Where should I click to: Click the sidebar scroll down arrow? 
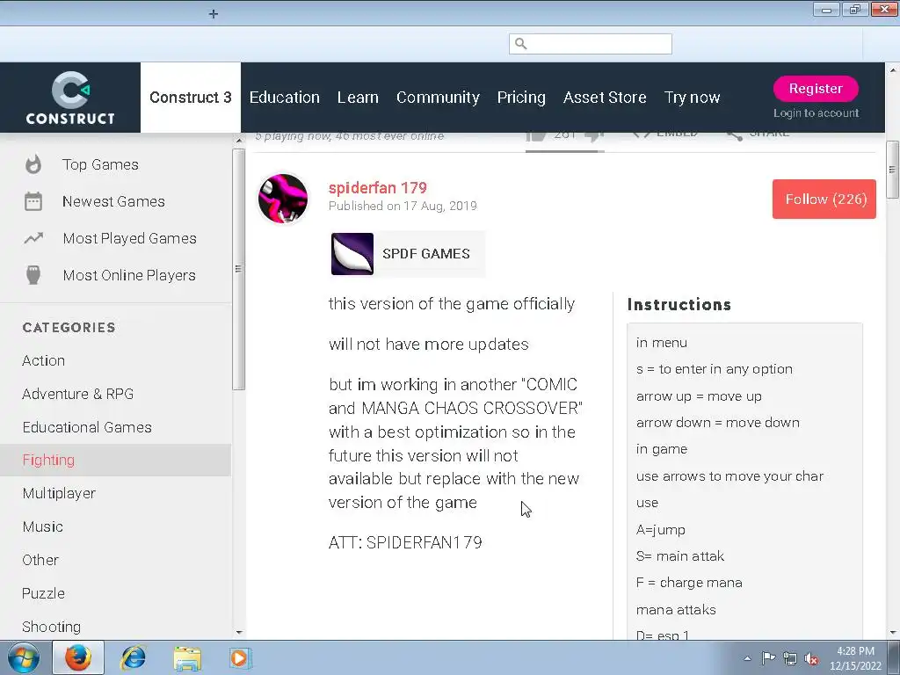tap(239, 633)
